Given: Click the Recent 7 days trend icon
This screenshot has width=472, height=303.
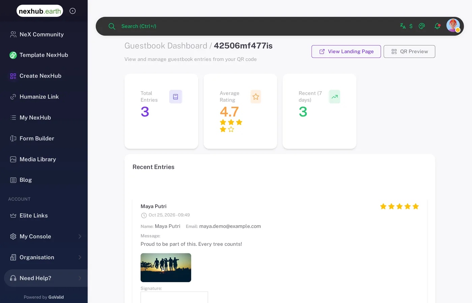Looking at the screenshot, I should click(x=334, y=97).
